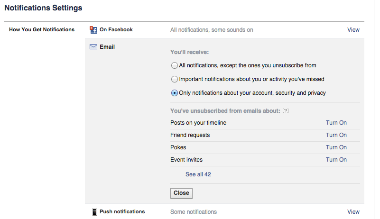Screen dimensions: 380x219
Task: Choose Important notifications radio option
Action: [175, 79]
